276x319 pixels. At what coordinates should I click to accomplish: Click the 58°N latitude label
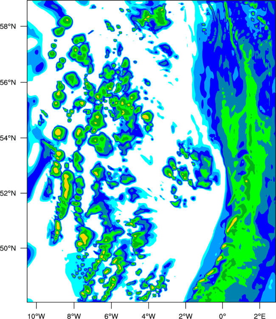tap(8, 26)
